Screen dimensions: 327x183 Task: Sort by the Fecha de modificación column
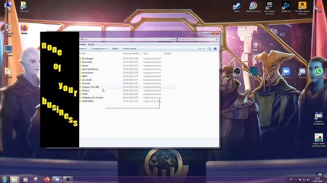coord(132,53)
